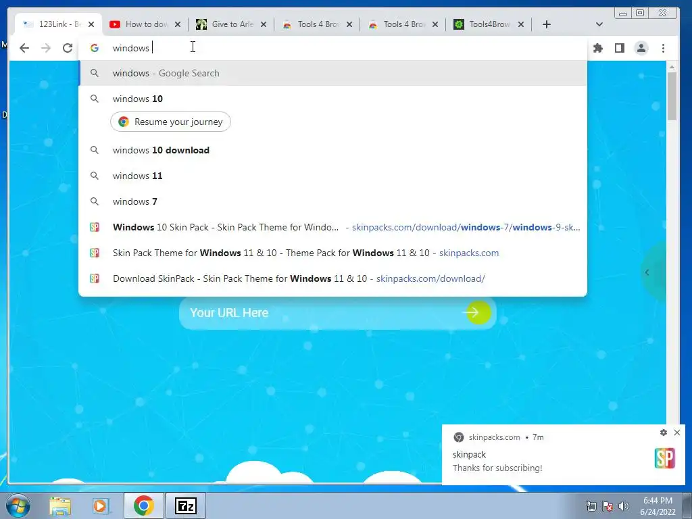
Task: Select the 'windows 7' suggestion
Action: coord(332,201)
